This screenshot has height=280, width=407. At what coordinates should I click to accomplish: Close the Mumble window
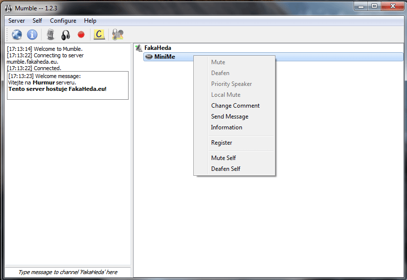[x=393, y=6]
